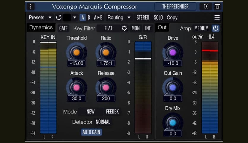The height and width of the screenshot is (143, 248).
Task: Click the Presets menu label
Action: click(36, 17)
